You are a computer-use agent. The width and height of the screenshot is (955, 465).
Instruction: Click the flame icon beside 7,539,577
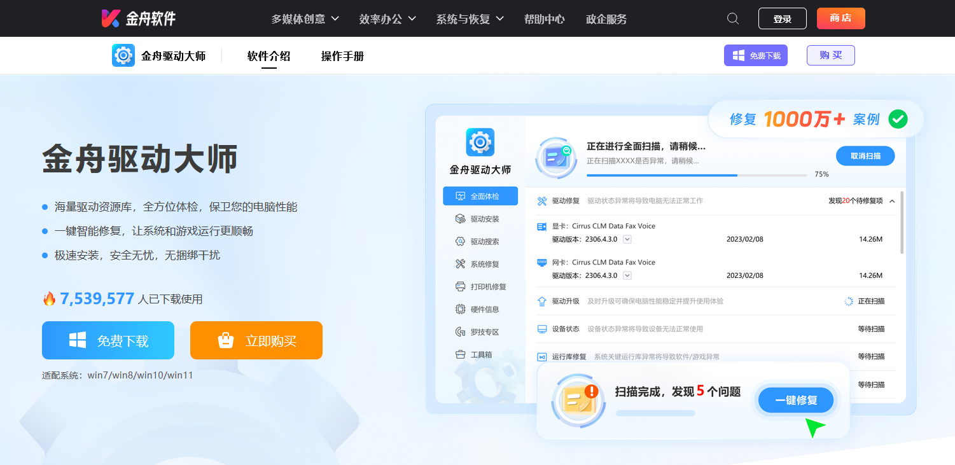coord(49,298)
